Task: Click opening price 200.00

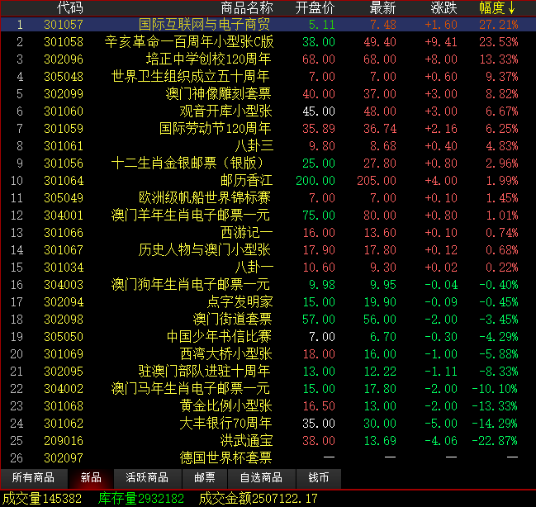Action: (x=315, y=181)
